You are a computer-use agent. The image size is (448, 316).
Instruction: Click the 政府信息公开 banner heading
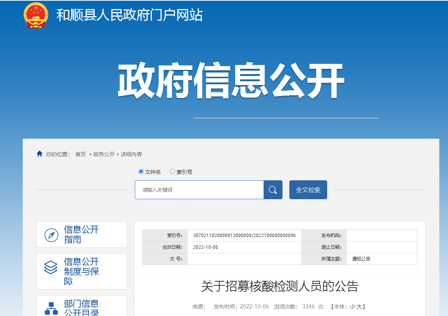point(231,81)
